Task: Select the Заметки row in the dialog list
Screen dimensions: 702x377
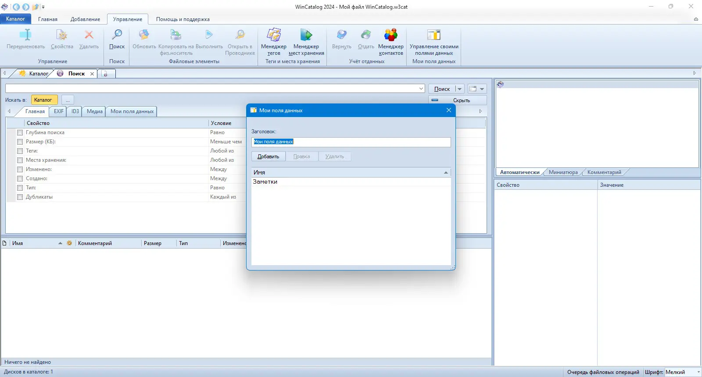Action: coord(351,181)
